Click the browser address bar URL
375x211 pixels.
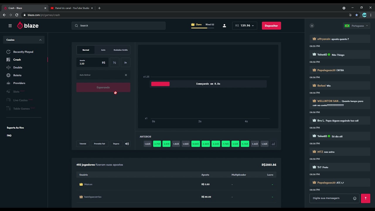pos(44,15)
